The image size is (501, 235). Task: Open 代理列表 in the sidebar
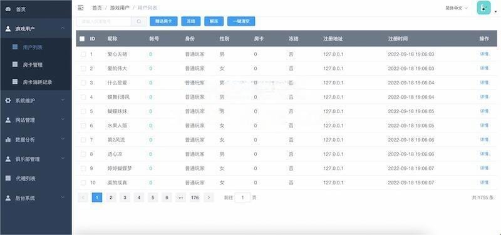(36, 178)
